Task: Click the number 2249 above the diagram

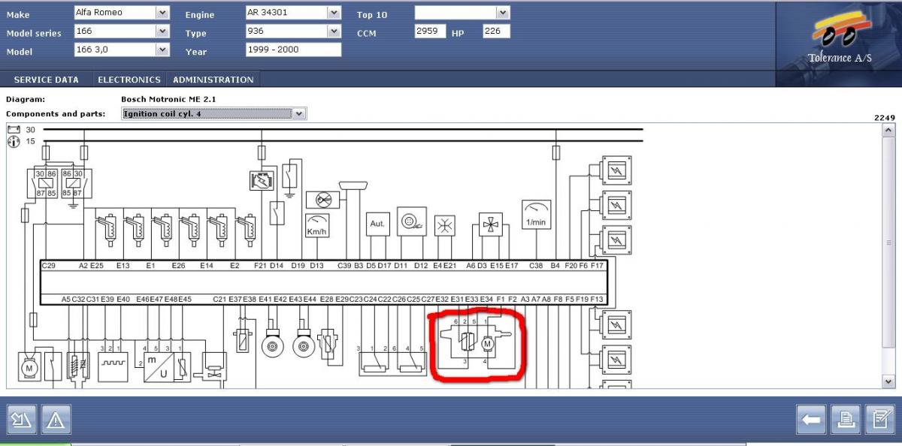Action: pyautogui.click(x=885, y=118)
